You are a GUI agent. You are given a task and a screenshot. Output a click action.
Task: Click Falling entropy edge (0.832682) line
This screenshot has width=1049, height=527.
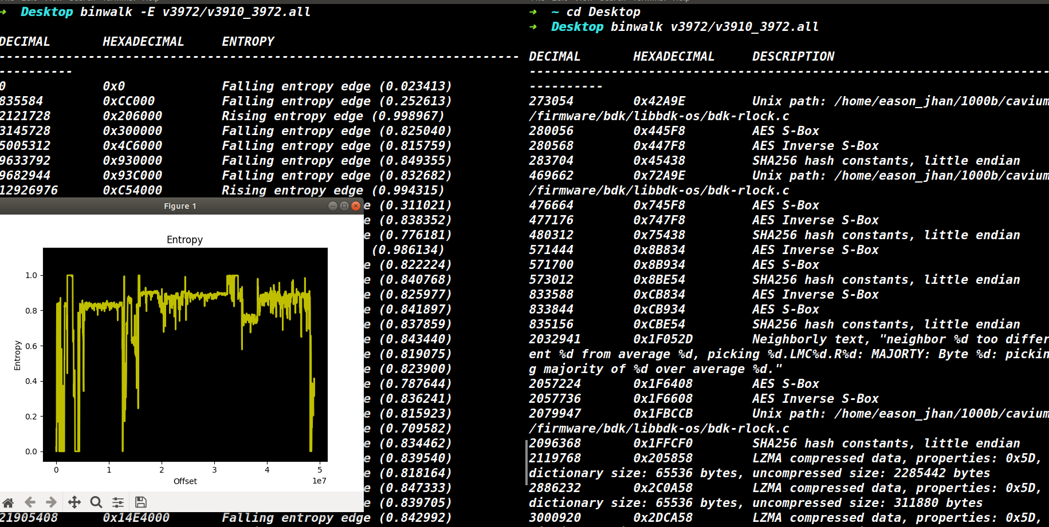click(337, 176)
